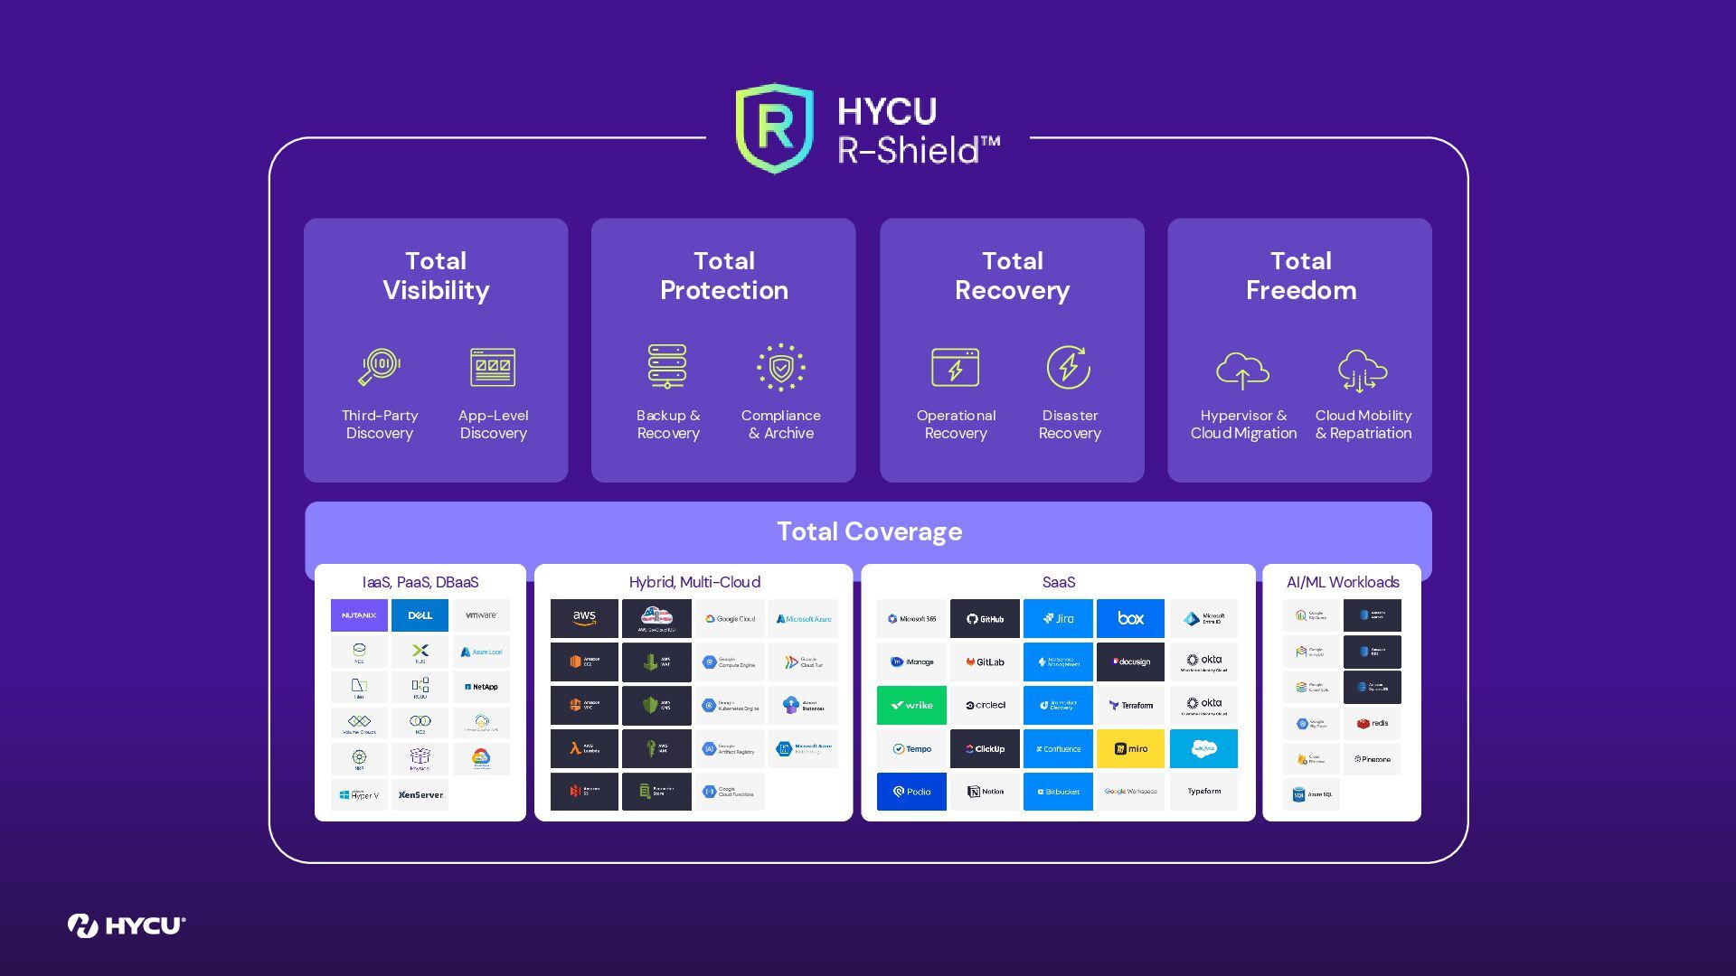Click the Jira tile
Image resolution: width=1736 pixels, height=976 pixels.
(1058, 619)
